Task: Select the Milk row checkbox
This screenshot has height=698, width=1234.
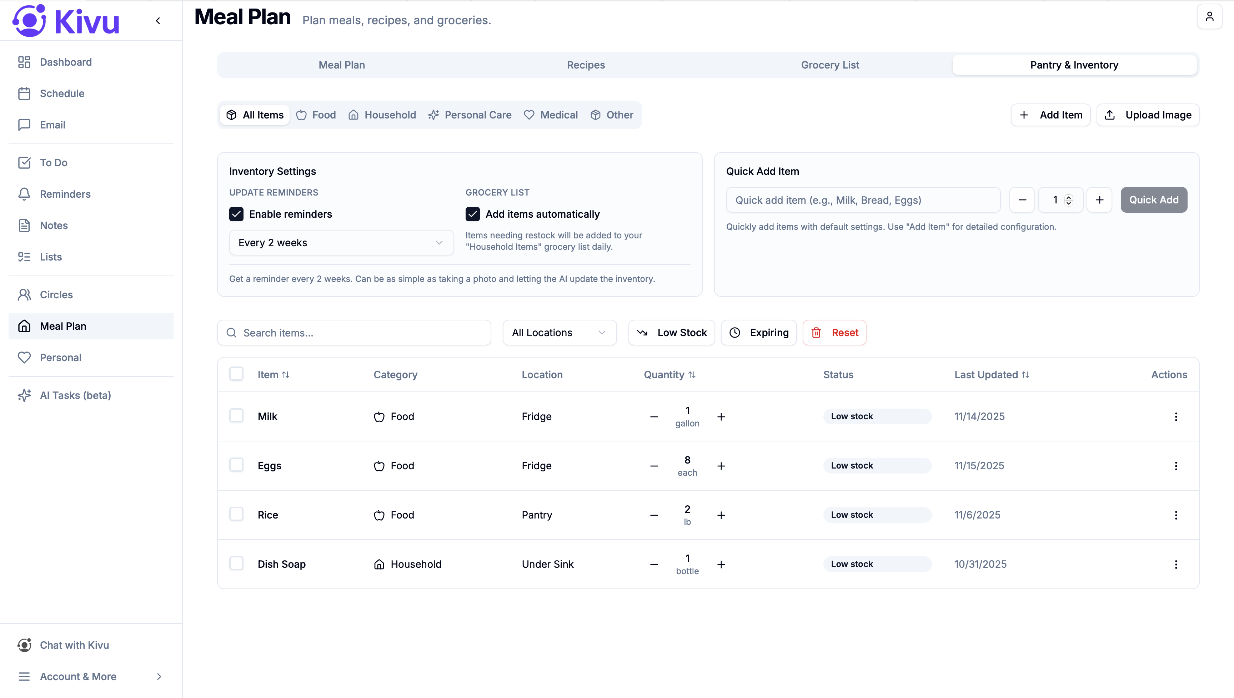Action: [x=236, y=416]
